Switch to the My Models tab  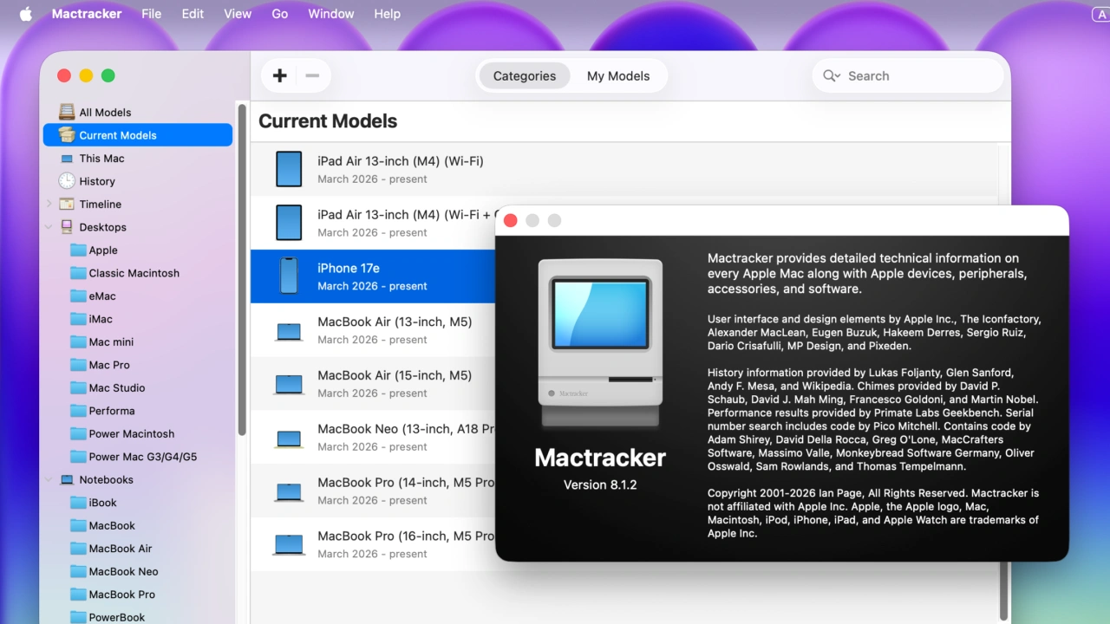click(618, 75)
